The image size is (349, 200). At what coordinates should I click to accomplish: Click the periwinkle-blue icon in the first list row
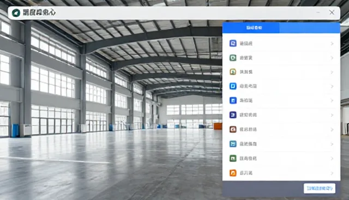233,43
